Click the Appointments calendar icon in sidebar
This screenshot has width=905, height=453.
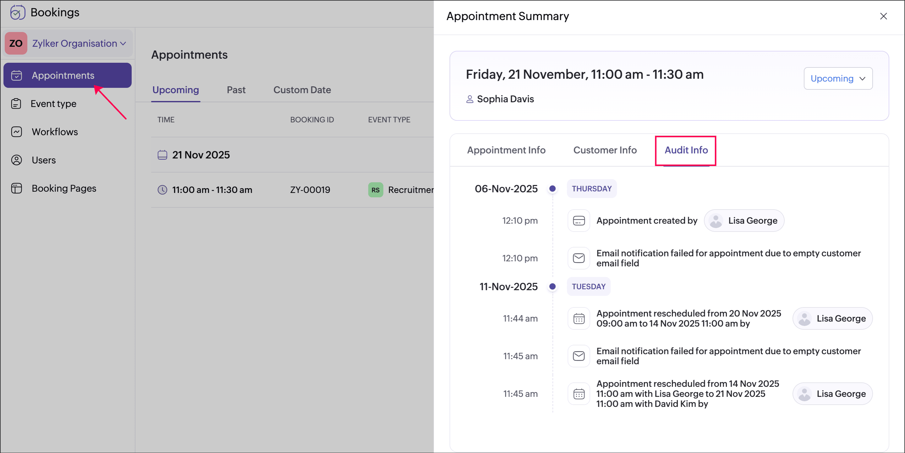pos(17,75)
